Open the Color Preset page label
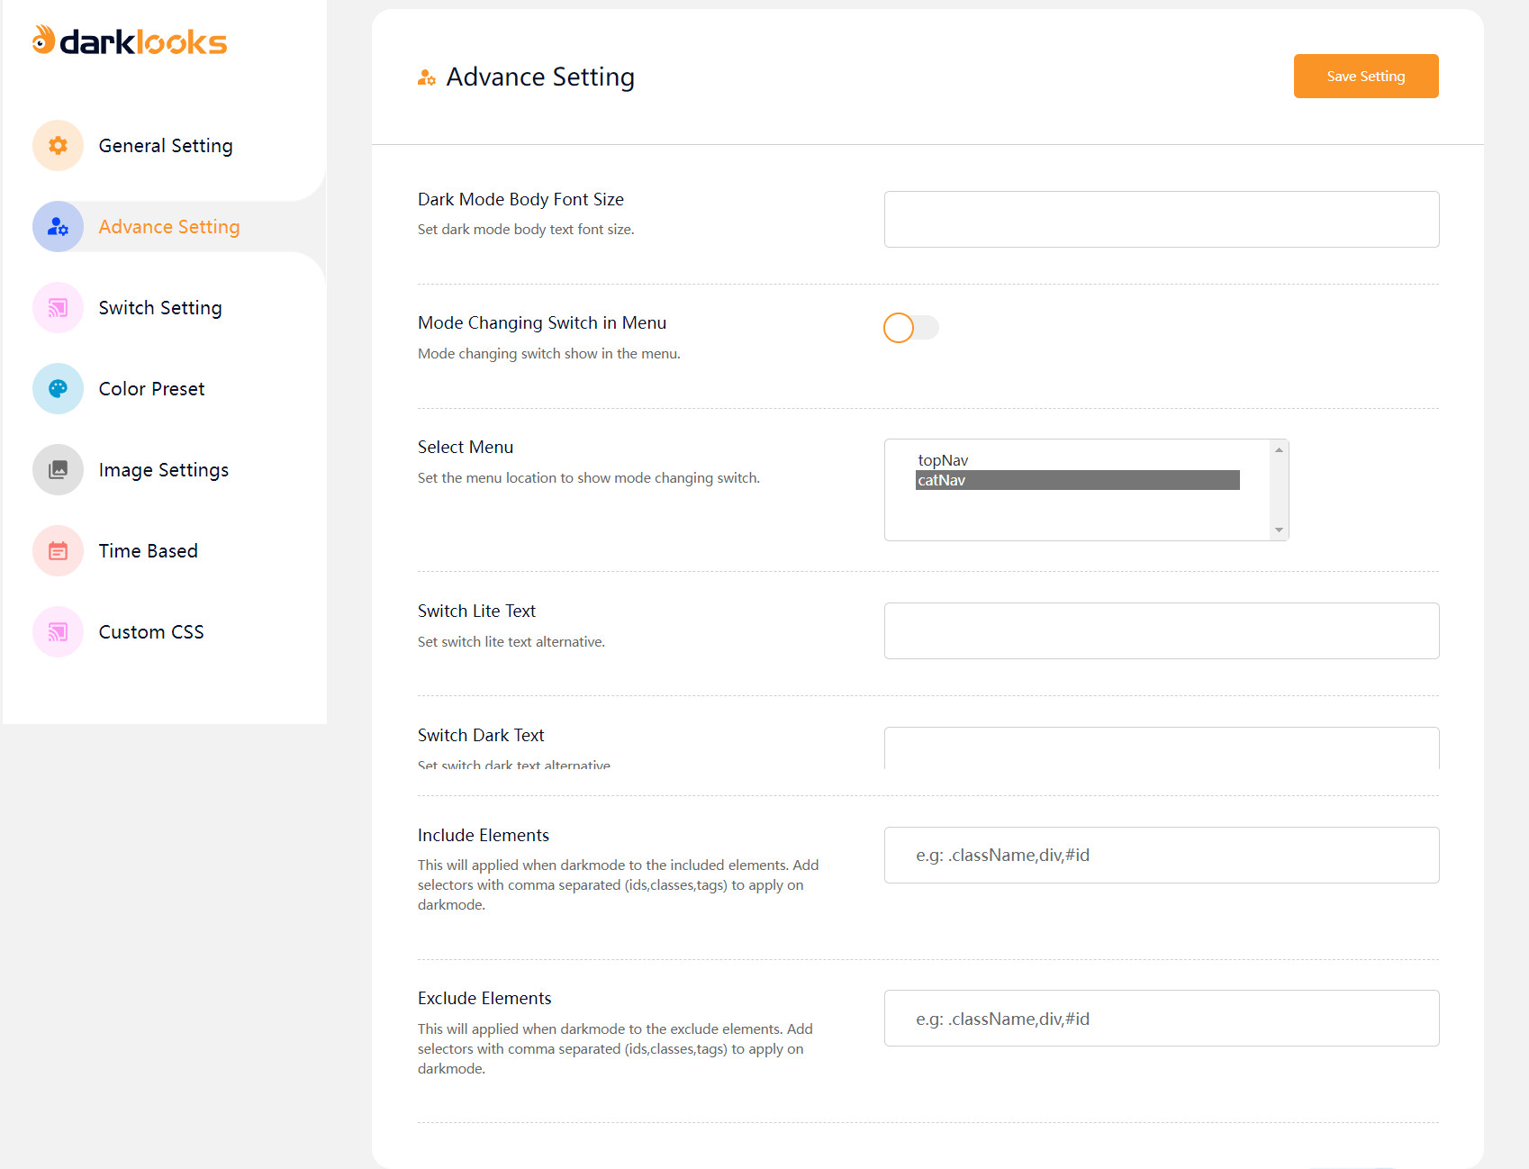Image resolution: width=1529 pixels, height=1169 pixels. pyautogui.click(x=152, y=389)
